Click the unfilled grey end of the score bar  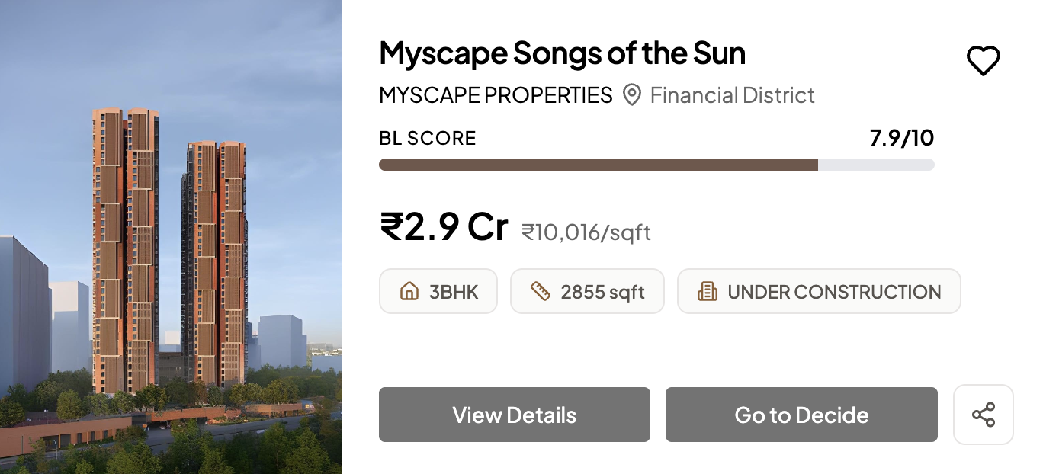tap(877, 165)
